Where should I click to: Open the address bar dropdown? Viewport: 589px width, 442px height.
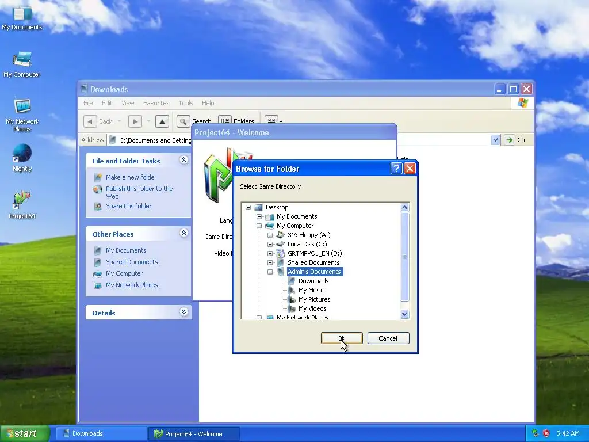click(x=495, y=140)
